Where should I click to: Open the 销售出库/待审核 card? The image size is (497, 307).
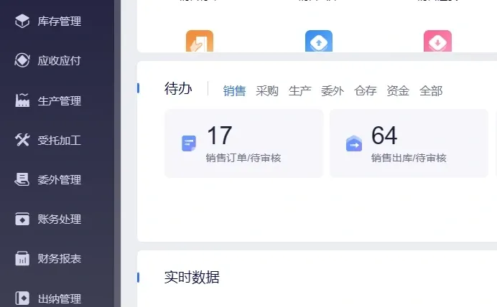(x=409, y=143)
